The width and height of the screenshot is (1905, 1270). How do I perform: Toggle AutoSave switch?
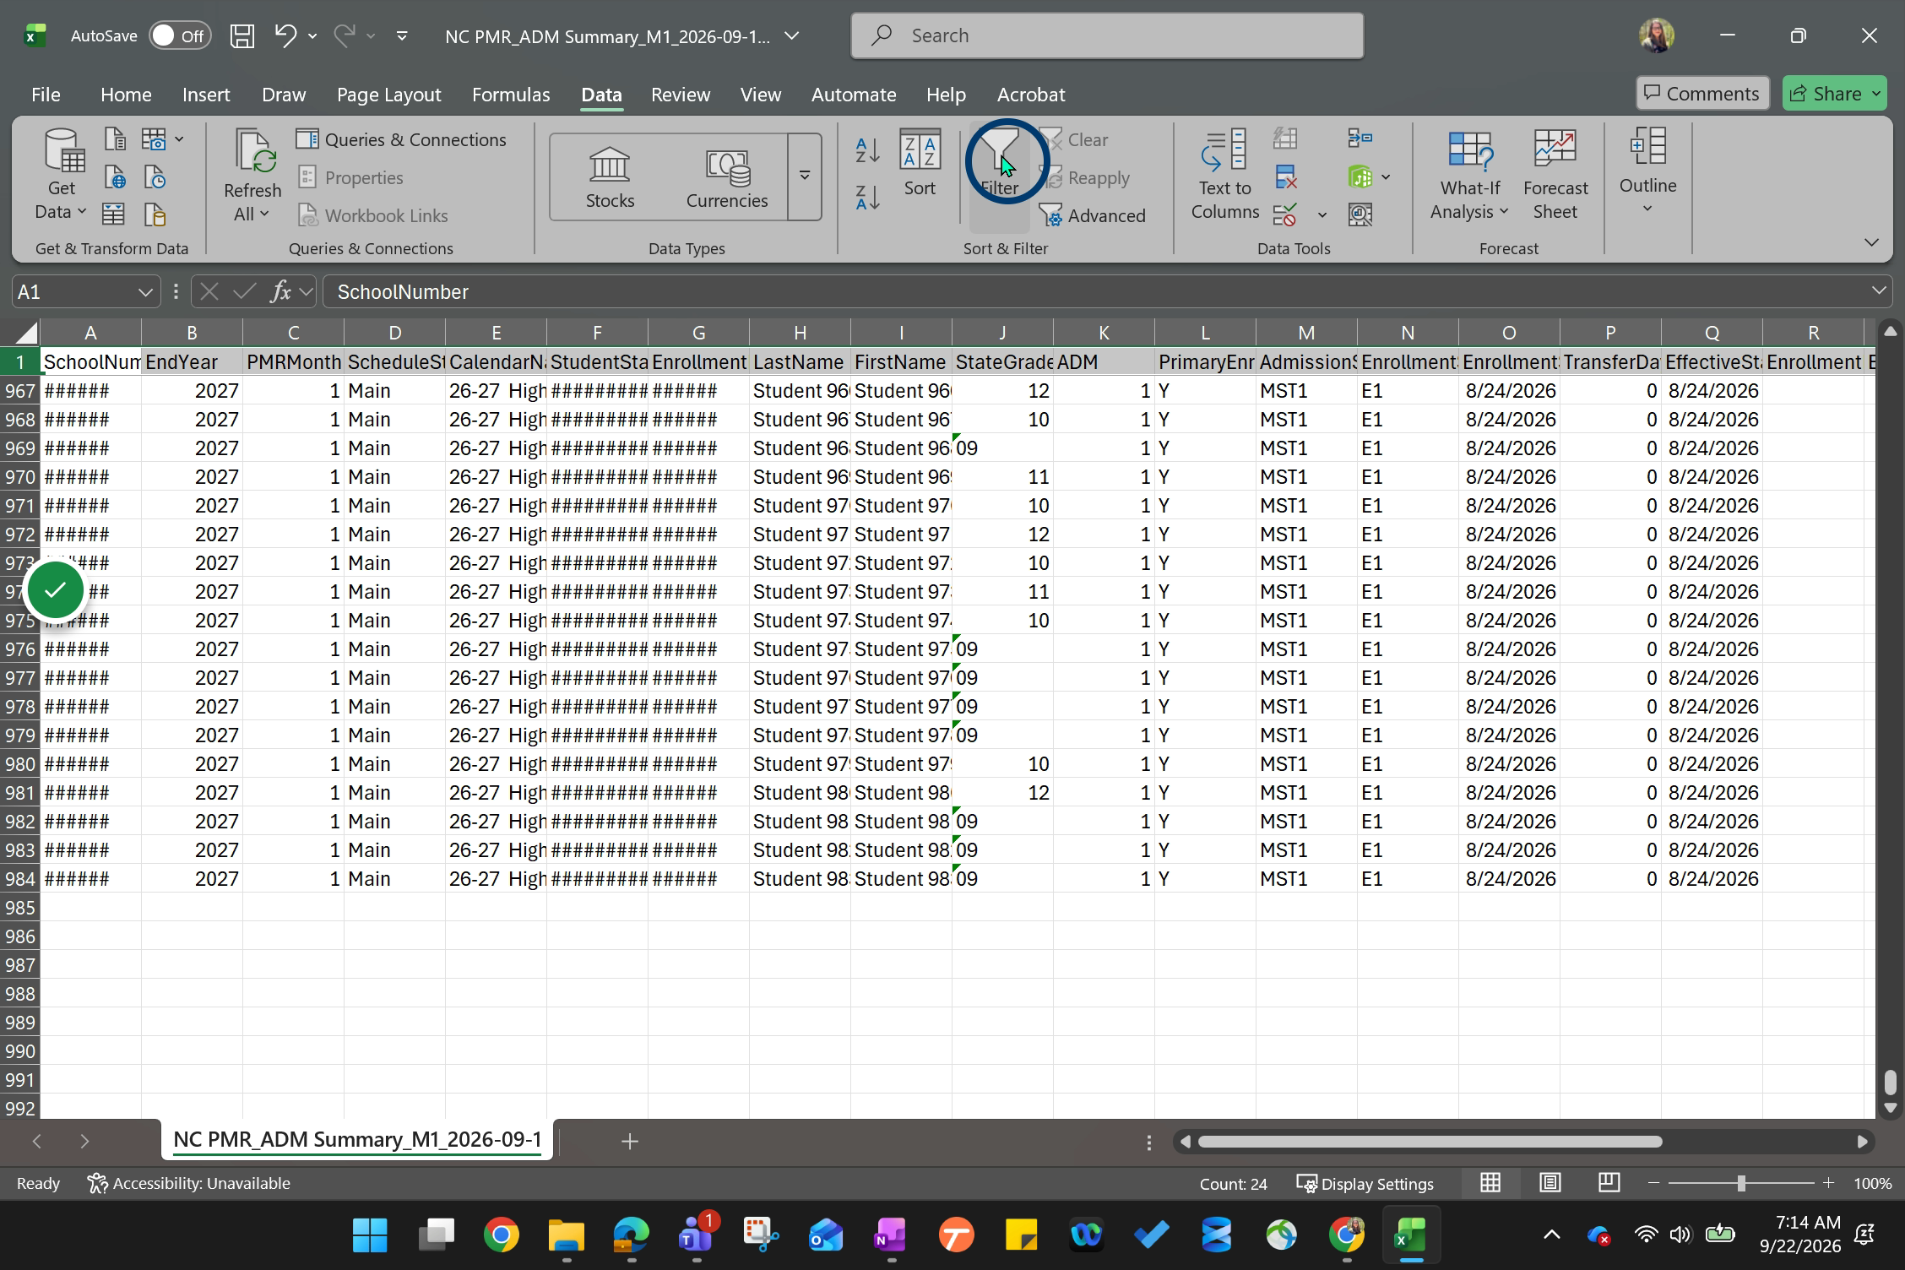click(179, 35)
